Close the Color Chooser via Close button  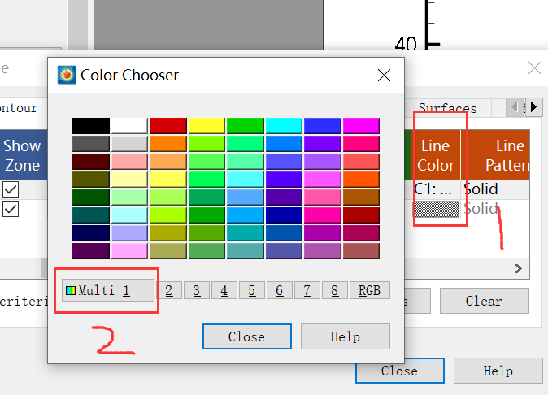click(246, 336)
